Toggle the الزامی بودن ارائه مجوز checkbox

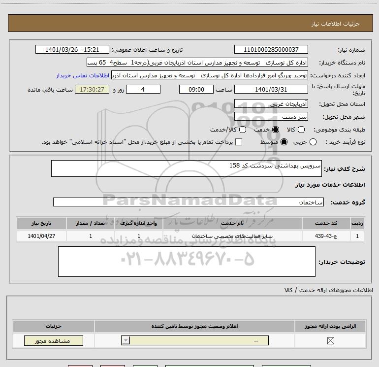(330, 341)
